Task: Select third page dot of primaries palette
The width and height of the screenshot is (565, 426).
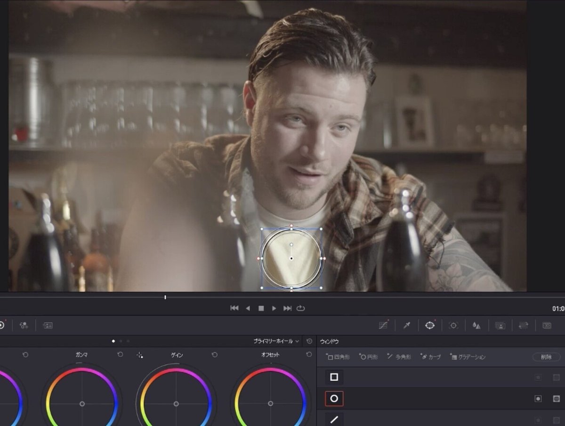Action: pos(128,341)
